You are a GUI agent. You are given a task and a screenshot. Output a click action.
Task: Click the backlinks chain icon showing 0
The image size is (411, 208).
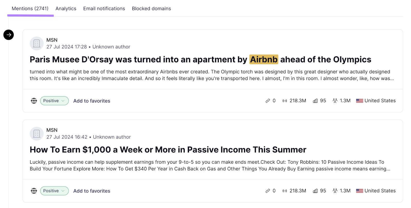[268, 101]
